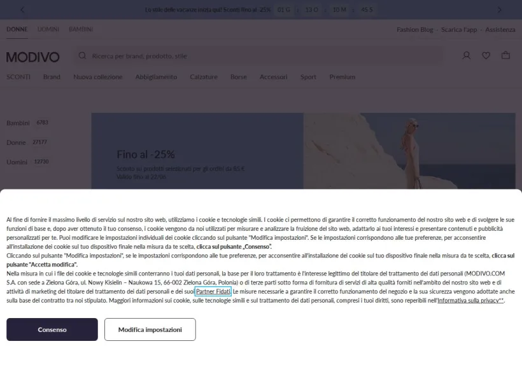Image resolution: width=522 pixels, height=367 pixels.
Task: Select the UOMINI tab
Action: 48,29
